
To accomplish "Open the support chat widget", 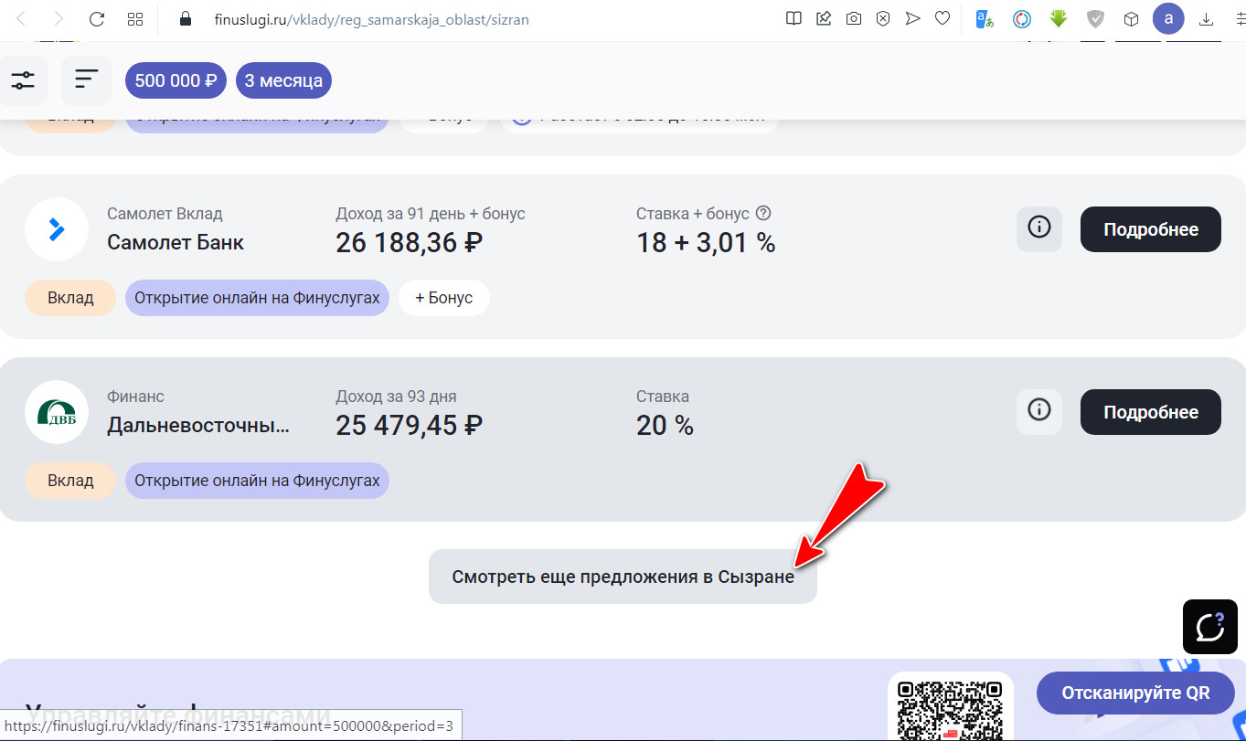I will [1210, 627].
